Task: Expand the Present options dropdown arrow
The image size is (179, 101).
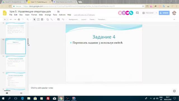Action: point(156,13)
